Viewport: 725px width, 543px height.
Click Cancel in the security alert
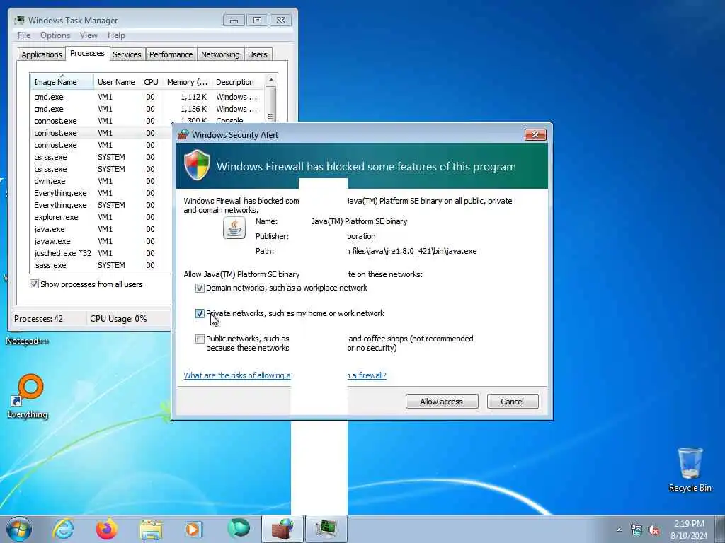[x=513, y=402]
